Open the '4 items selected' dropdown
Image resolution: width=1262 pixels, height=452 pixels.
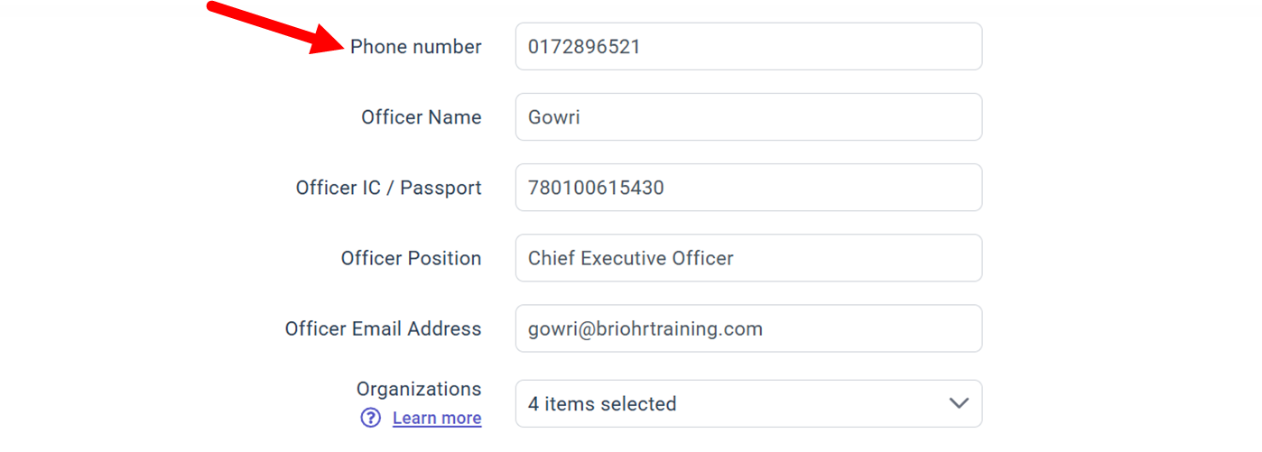(722, 403)
